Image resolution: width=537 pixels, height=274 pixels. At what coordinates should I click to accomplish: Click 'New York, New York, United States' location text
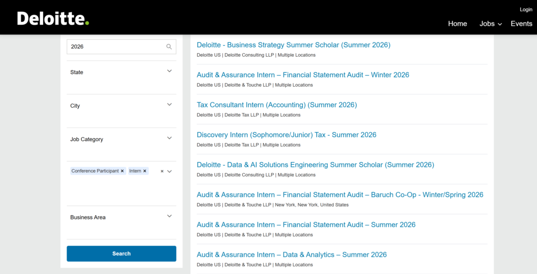click(312, 205)
